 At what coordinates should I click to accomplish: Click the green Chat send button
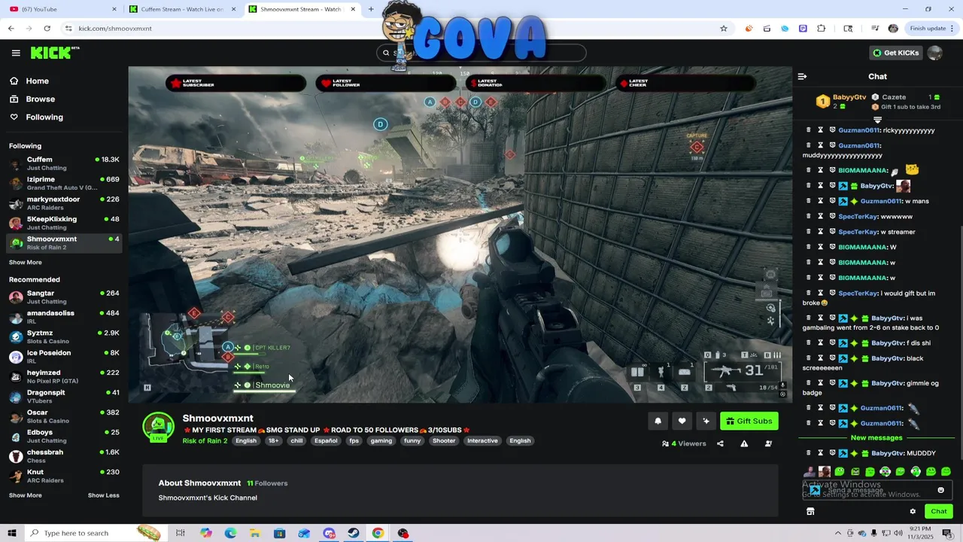tap(938, 511)
